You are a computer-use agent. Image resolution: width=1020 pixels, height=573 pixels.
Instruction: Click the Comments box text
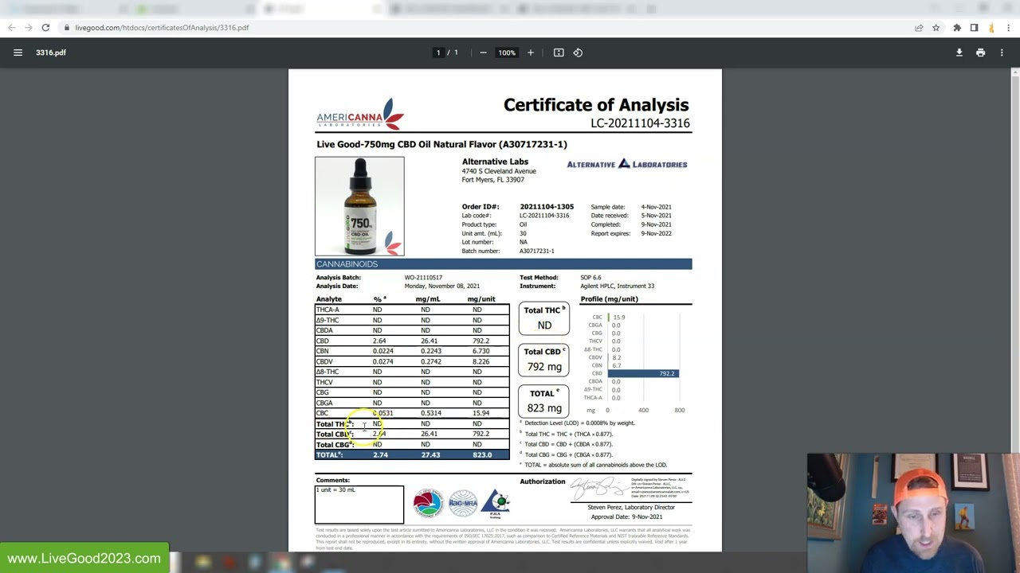point(335,490)
